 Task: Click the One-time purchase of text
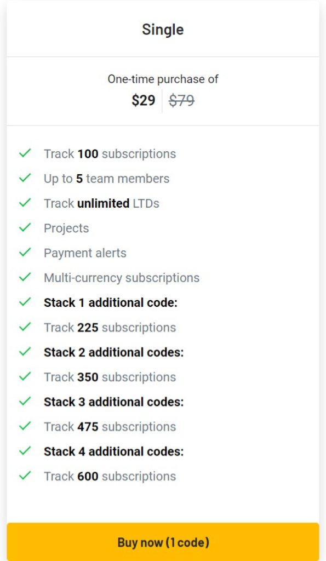pos(163,79)
